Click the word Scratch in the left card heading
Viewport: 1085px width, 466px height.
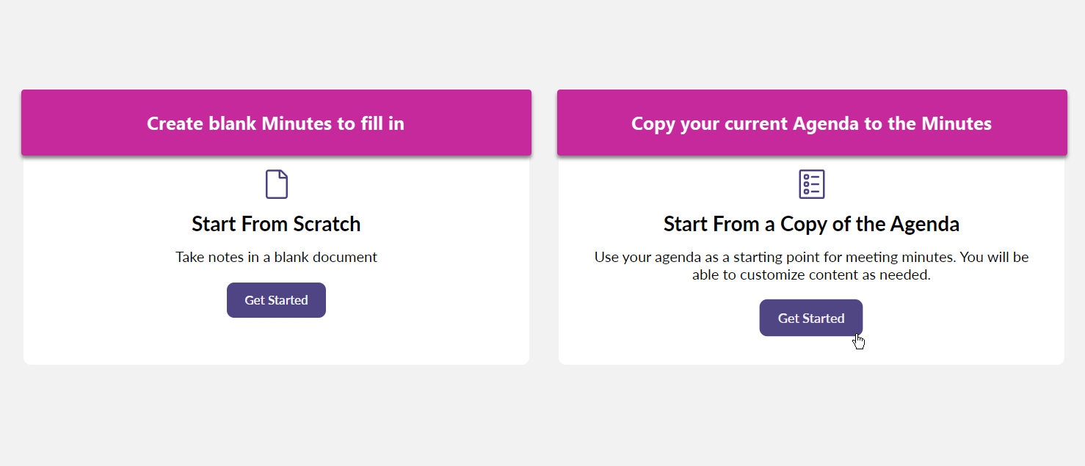point(327,224)
